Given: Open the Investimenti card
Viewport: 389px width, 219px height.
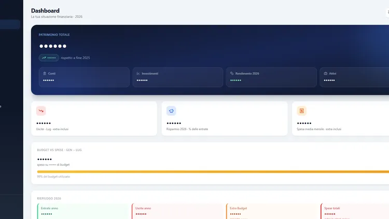Looking at the screenshot, I should coord(177,77).
